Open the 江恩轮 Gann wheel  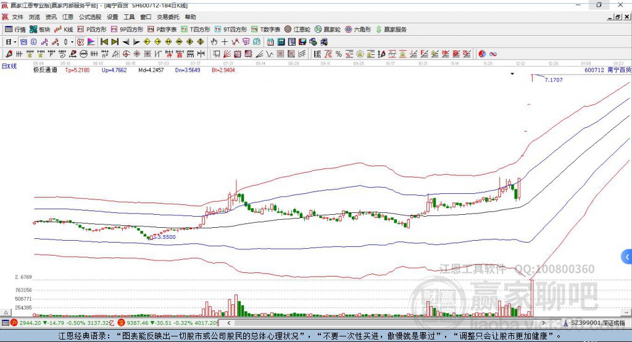coord(297,30)
